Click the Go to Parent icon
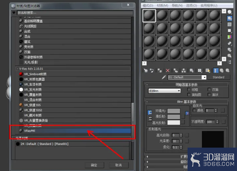Image resolution: width=237 pixels, height=171 pixels. [x=222, y=71]
